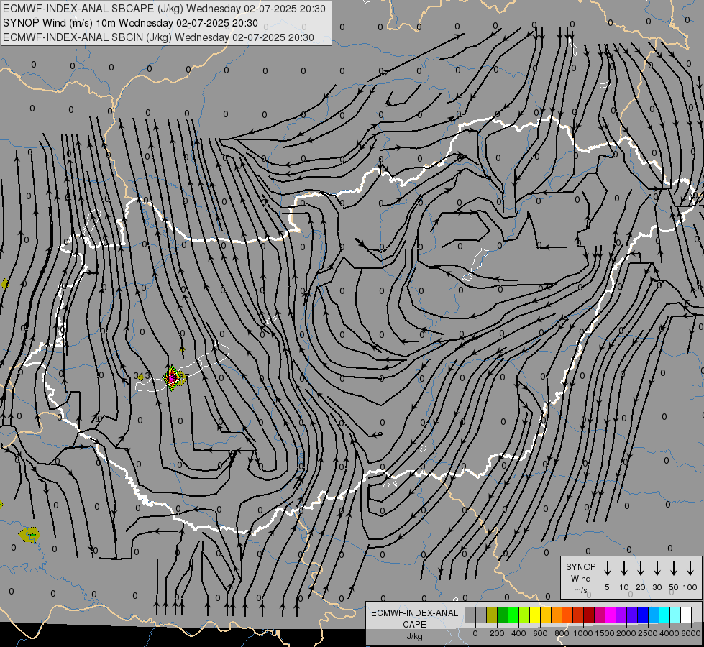This screenshot has height=647, width=704.
Task: Select the pure yellow CAPE legend swatch
Action: click(535, 615)
